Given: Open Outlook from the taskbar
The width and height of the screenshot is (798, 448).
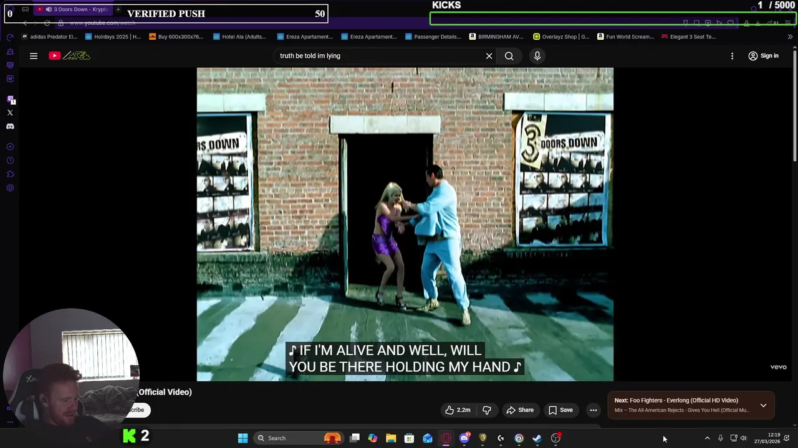Looking at the screenshot, I should click(428, 438).
